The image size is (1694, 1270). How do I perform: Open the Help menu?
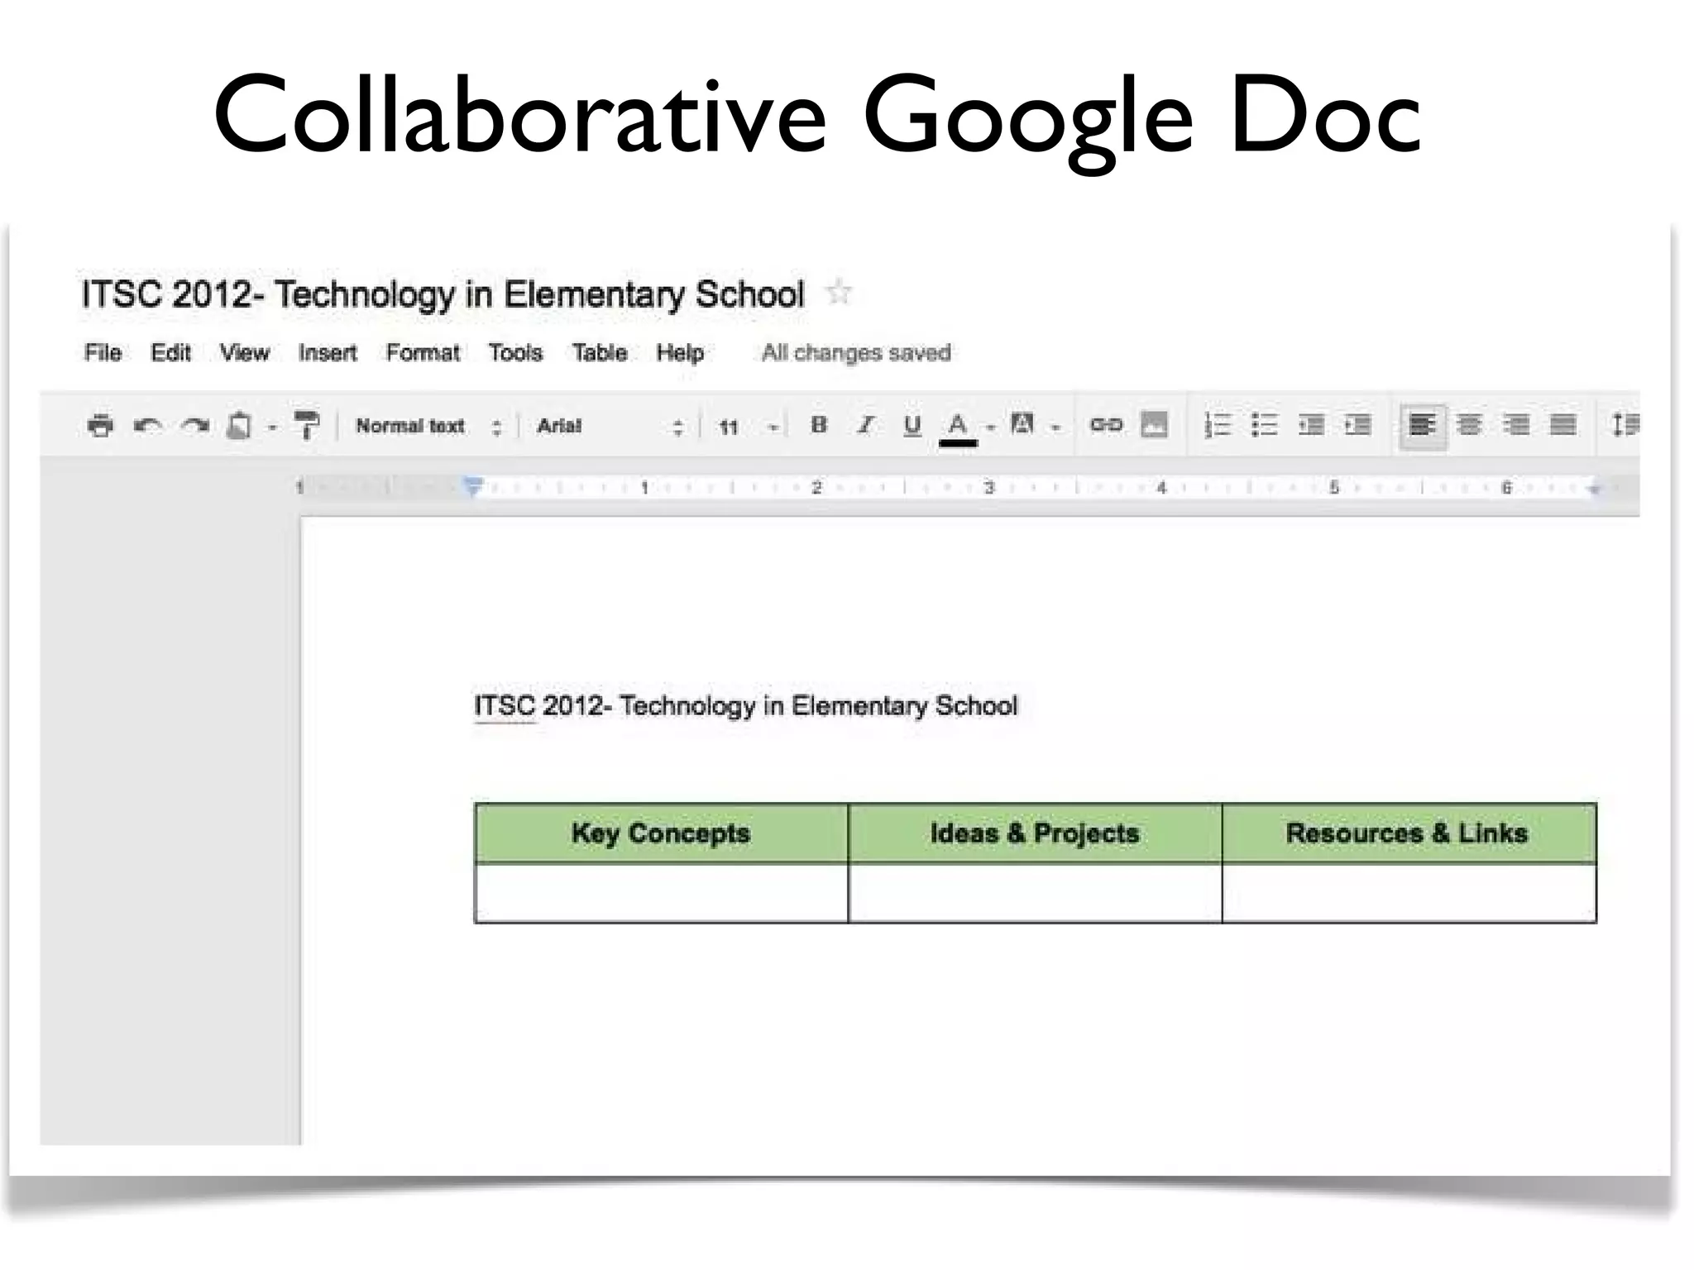[680, 353]
